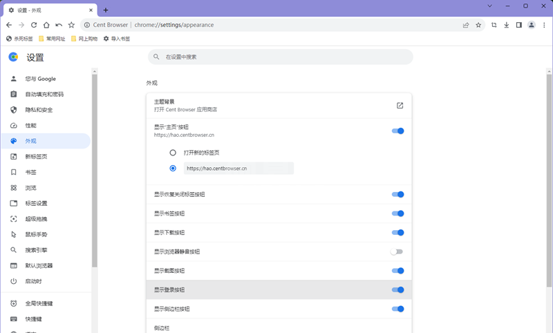
Task: Open 鼠标手势 settings section
Action: click(46, 234)
